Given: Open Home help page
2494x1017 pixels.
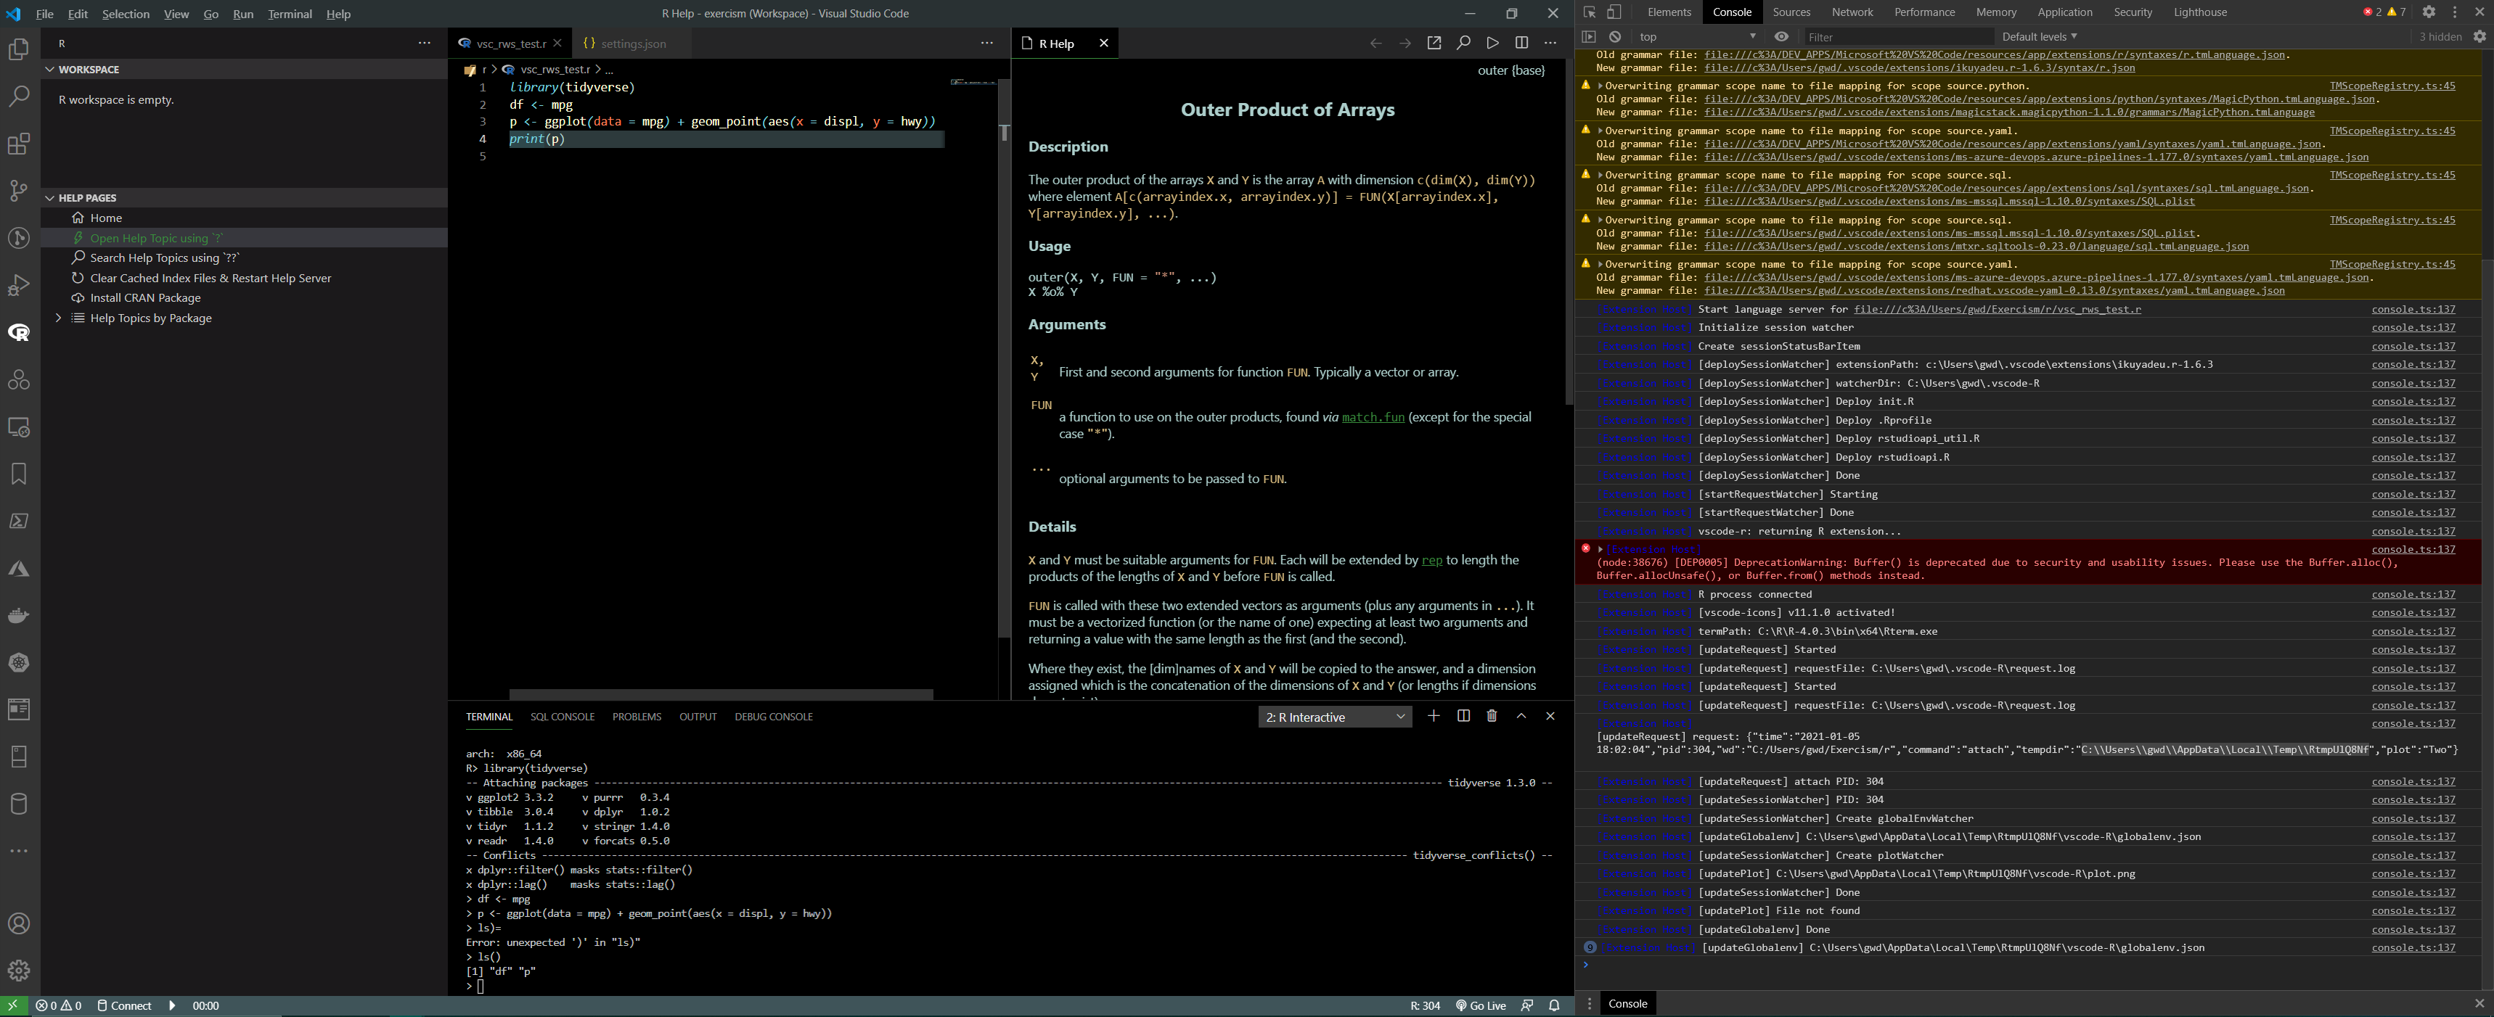Looking at the screenshot, I should click(244, 218).
